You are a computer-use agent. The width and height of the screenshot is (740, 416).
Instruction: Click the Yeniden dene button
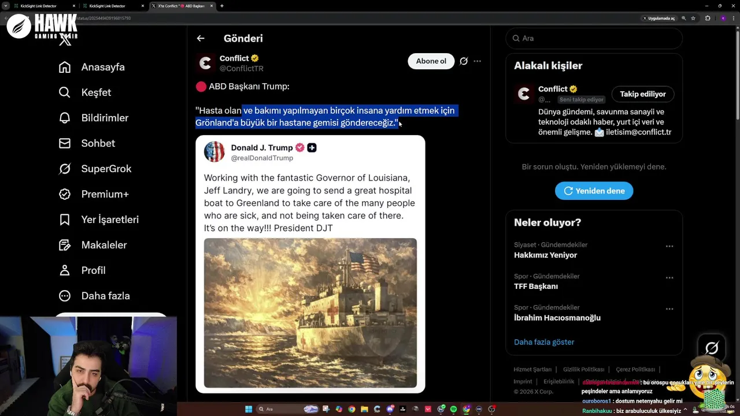coord(594,191)
